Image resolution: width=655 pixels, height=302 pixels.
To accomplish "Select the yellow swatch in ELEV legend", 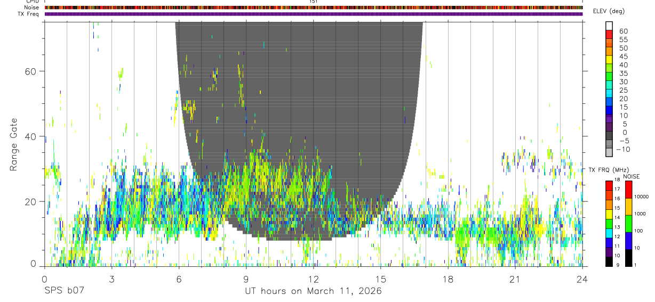I will pos(609,60).
